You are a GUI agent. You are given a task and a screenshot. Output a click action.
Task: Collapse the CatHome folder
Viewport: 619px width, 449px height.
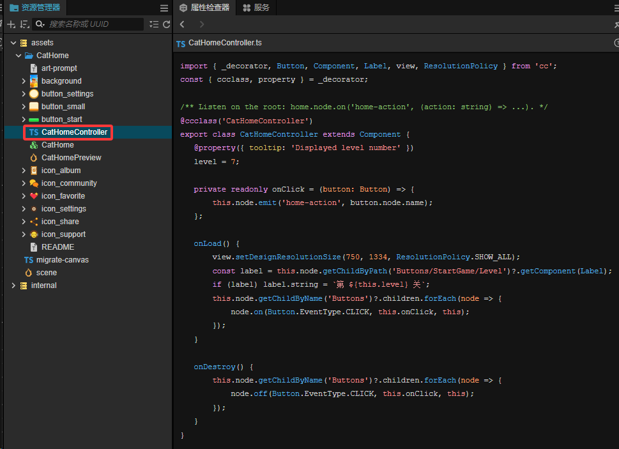tap(19, 56)
